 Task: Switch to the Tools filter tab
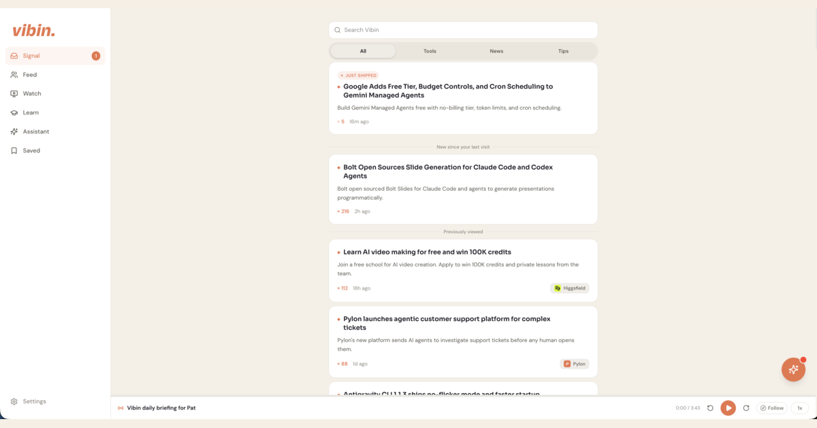[430, 51]
